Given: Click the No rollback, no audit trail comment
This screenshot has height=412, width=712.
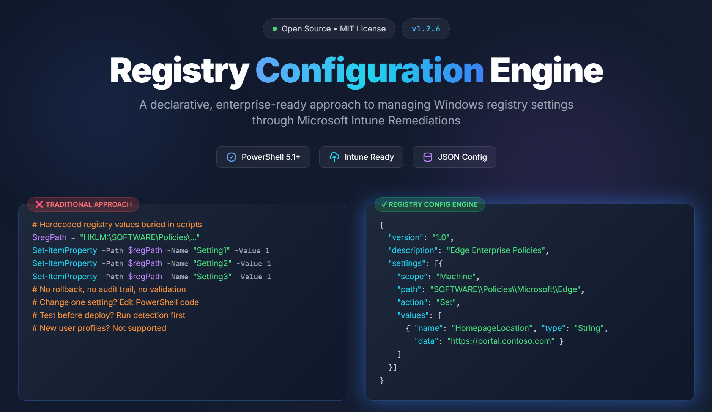Looking at the screenshot, I should point(109,289).
